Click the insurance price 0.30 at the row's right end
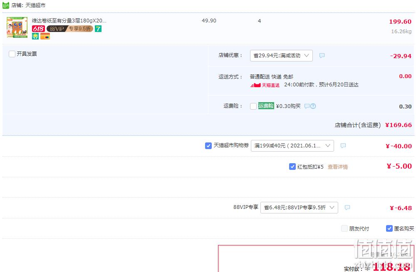Image resolution: width=416 pixels, height=272 pixels. point(405,106)
